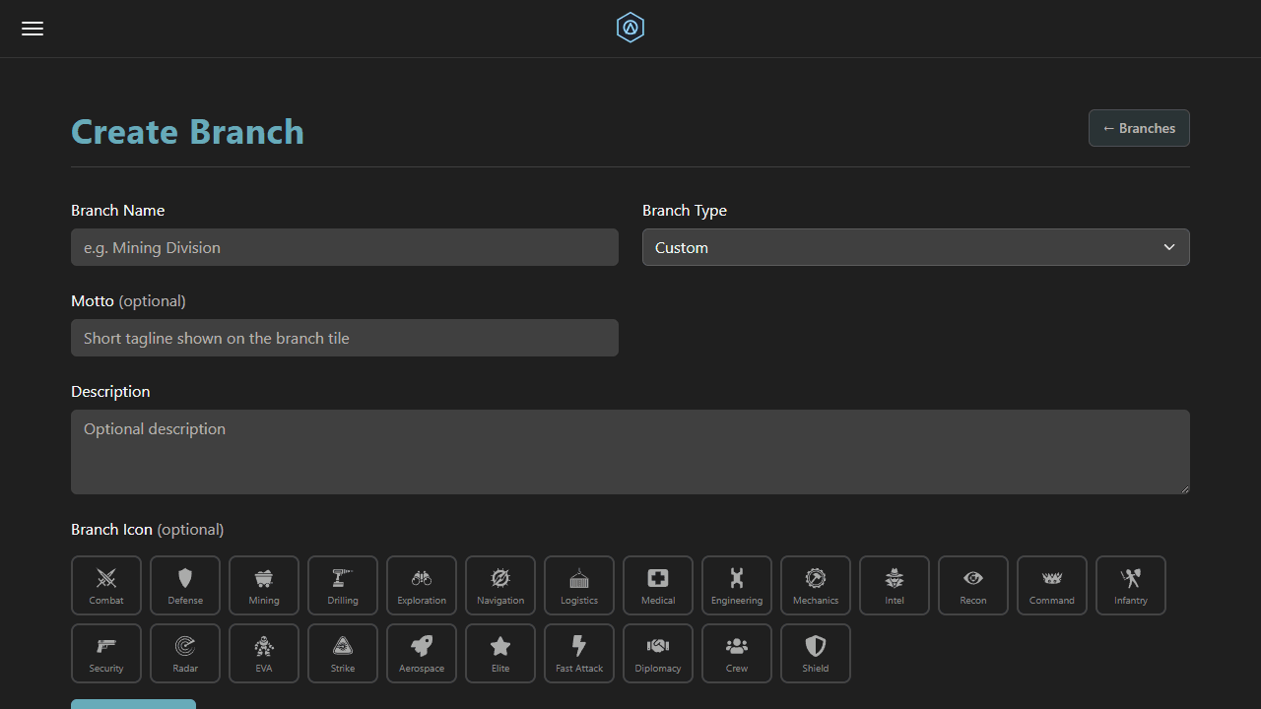Select the Engineering wrench icon

[x=737, y=585]
